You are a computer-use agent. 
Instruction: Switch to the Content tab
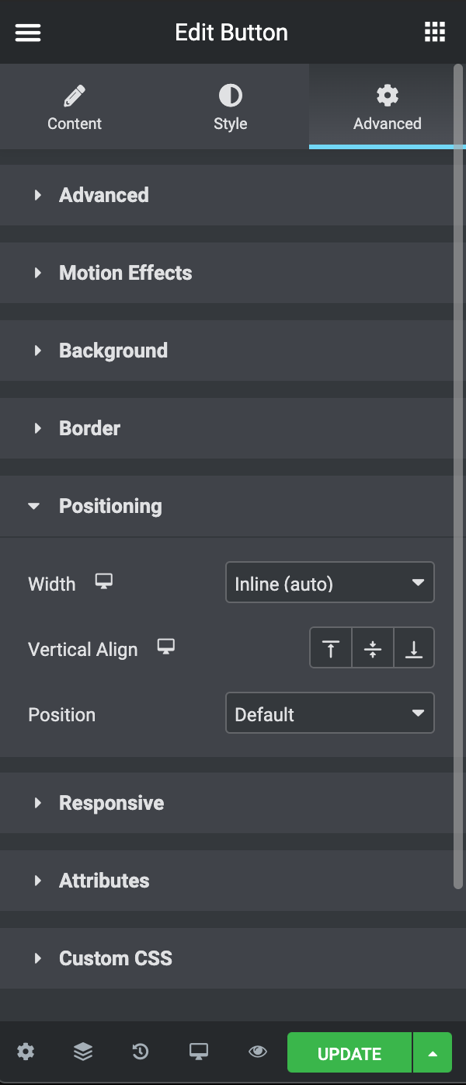[x=75, y=109]
